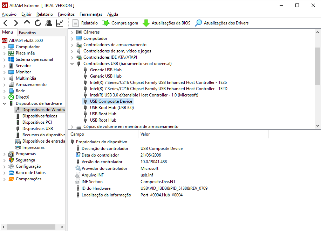Select the DirectX Xbox icon

click(x=11, y=97)
